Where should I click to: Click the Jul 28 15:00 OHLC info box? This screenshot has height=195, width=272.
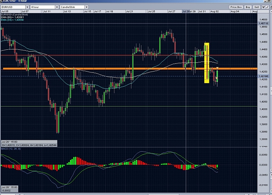point(29,143)
